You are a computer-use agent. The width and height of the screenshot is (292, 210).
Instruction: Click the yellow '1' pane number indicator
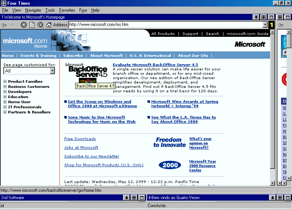pyautogui.click(x=272, y=25)
